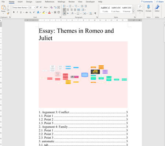Click the Cut scissors icon
165x146 pixels.
(x=8, y=6)
